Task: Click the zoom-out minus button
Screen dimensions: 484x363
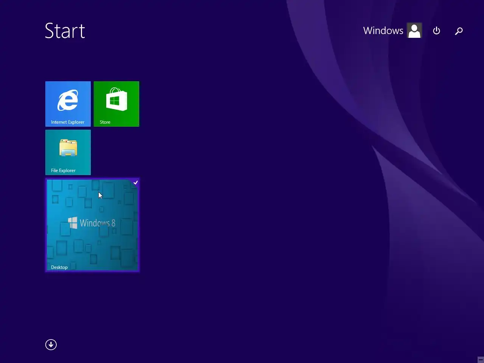Action: pyautogui.click(x=481, y=360)
